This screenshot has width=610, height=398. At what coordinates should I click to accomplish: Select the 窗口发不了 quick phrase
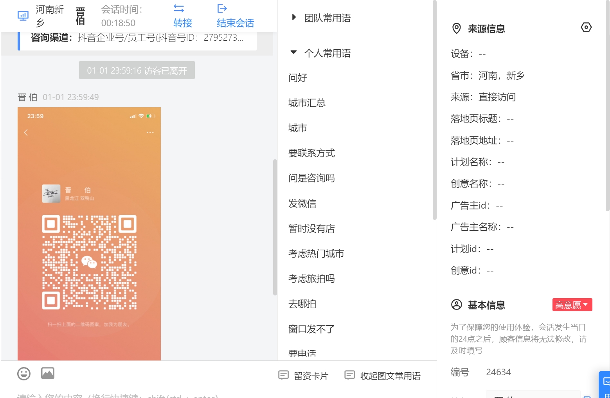click(311, 329)
